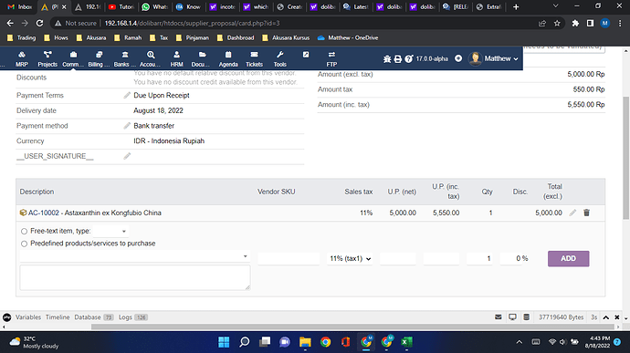630x353 pixels.
Task: Click the purple ADD button
Action: 568,259
